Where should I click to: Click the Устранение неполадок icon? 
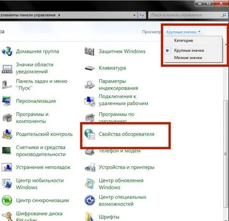coord(7,167)
